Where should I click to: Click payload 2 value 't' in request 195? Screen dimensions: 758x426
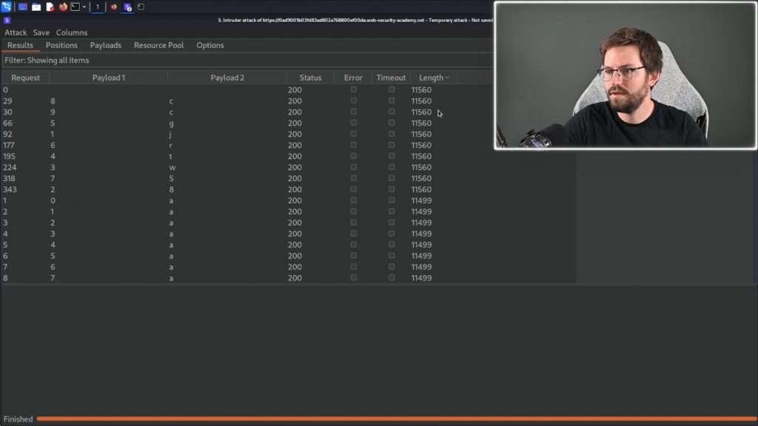click(171, 157)
